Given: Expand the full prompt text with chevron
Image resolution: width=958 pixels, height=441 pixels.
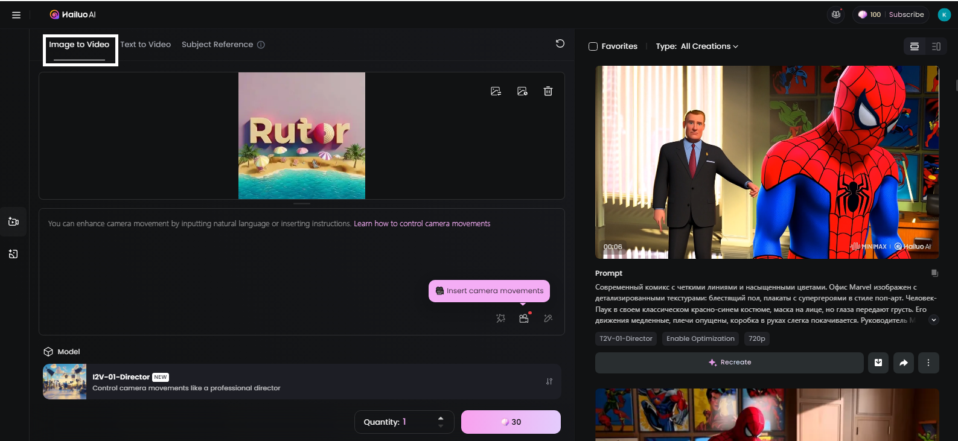Looking at the screenshot, I should click(x=934, y=320).
